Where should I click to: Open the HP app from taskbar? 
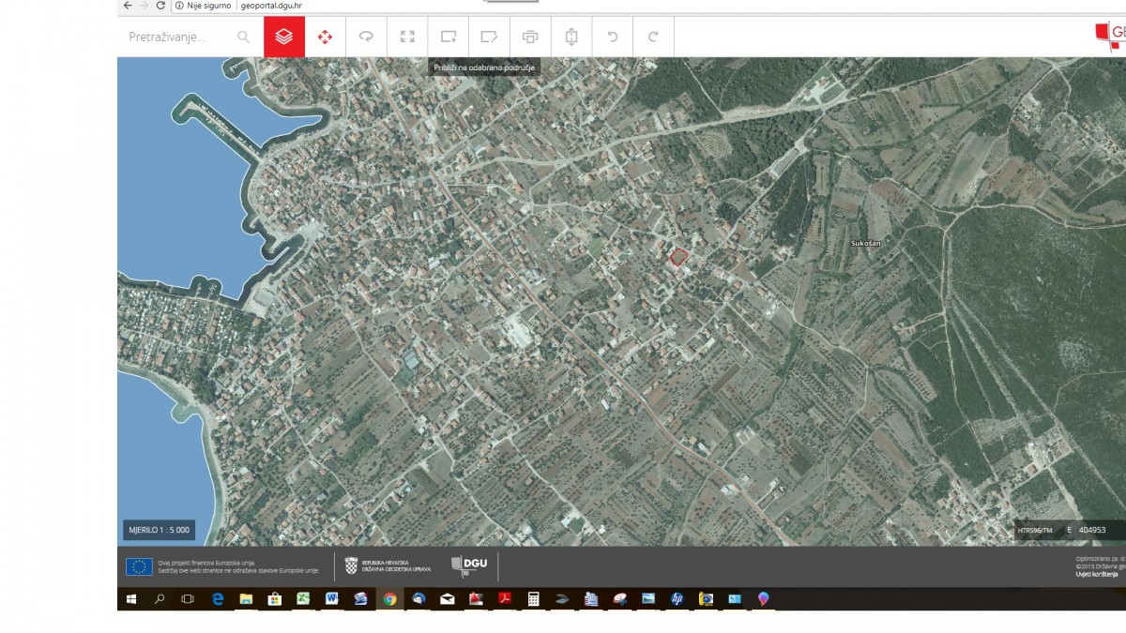pos(677,598)
